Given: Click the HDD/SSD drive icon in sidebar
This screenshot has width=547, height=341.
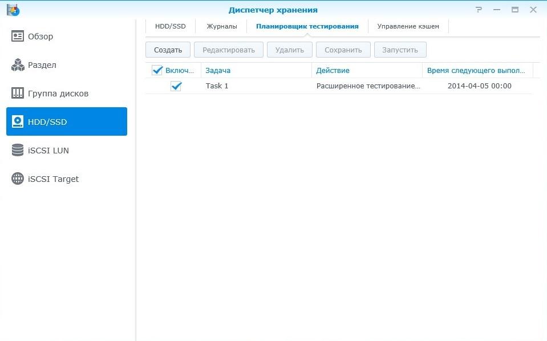Looking at the screenshot, I should click(x=18, y=121).
